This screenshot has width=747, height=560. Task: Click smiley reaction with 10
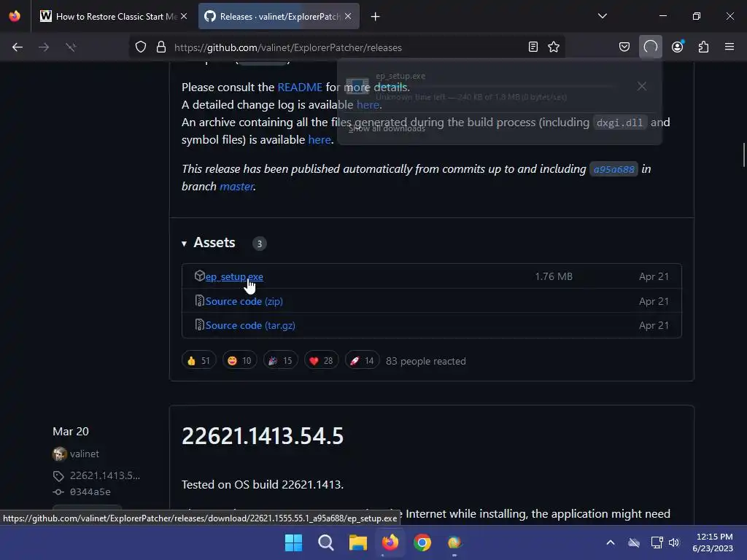click(x=239, y=360)
